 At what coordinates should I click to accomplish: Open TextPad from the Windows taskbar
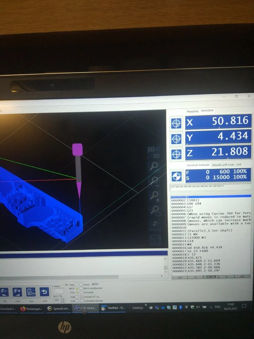tap(113, 308)
